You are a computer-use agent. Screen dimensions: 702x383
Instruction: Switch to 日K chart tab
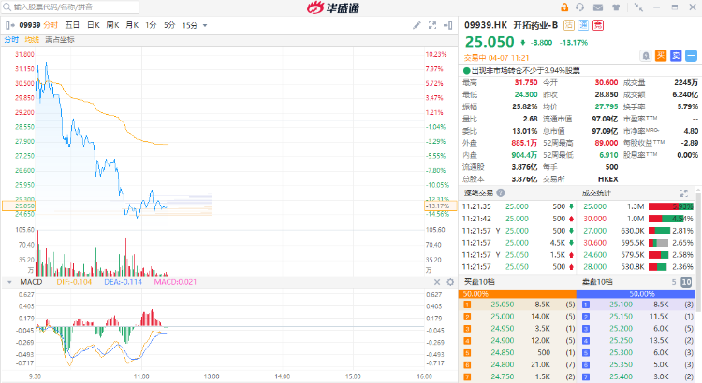93,24
